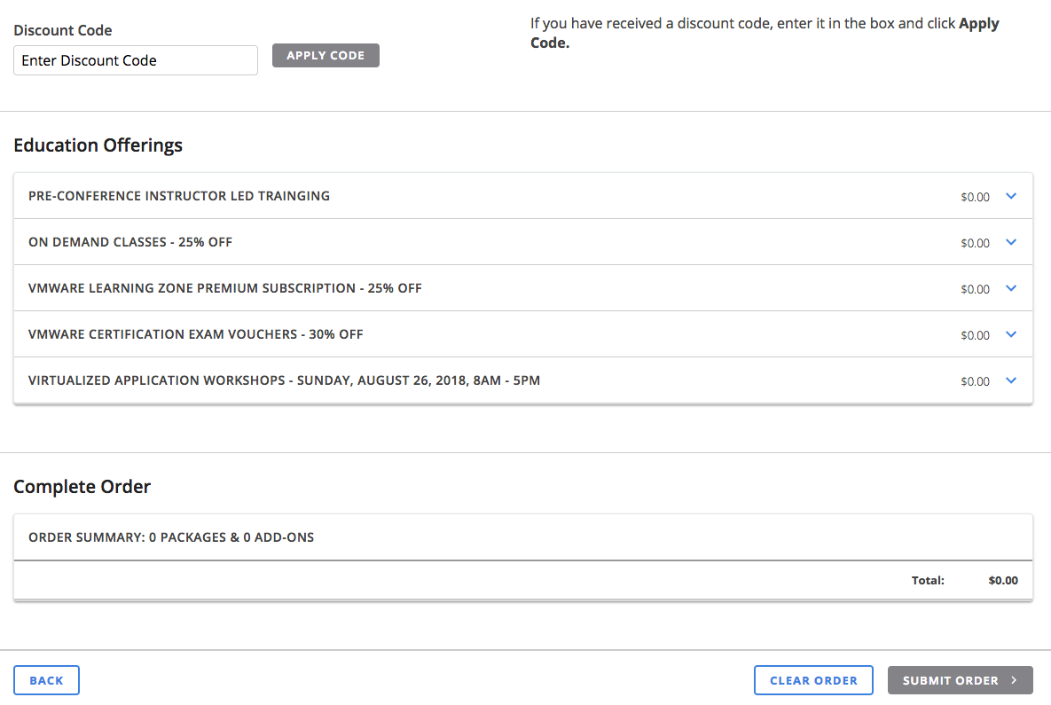The image size is (1051, 705).
Task: Clear the order with Clear Order
Action: (x=813, y=680)
